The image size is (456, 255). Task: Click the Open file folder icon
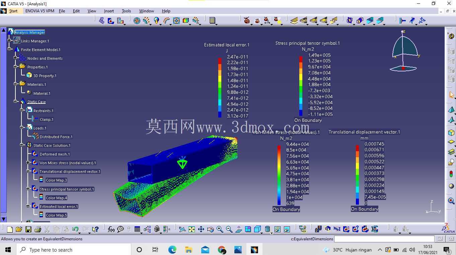(x=19, y=229)
